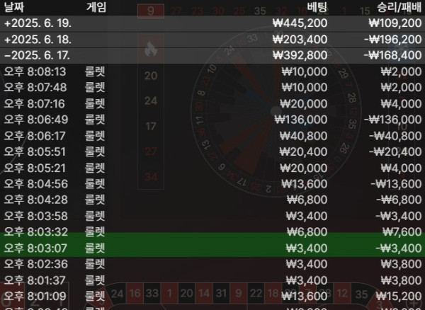
Task: Click the flame hot numbers icon
Action: pyautogui.click(x=149, y=49)
